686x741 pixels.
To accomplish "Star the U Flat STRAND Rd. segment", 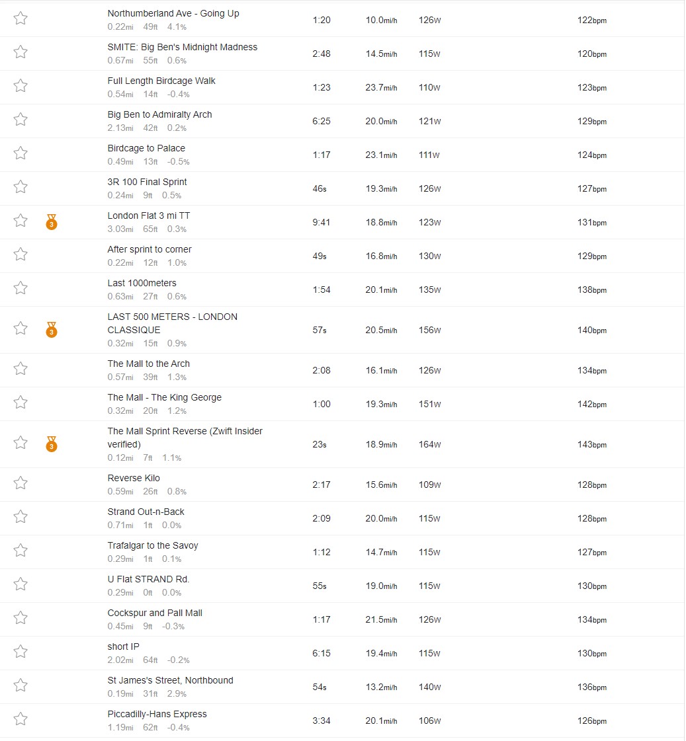I will [21, 584].
